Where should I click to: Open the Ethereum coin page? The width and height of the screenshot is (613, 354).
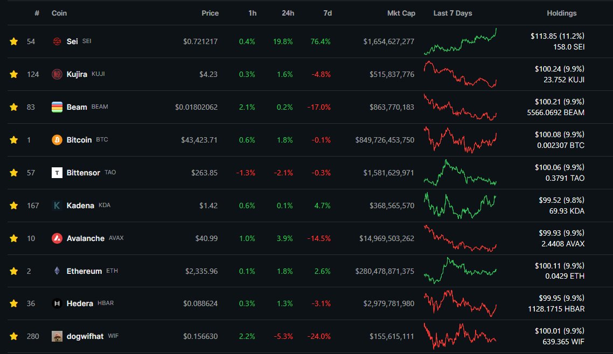pos(84,271)
